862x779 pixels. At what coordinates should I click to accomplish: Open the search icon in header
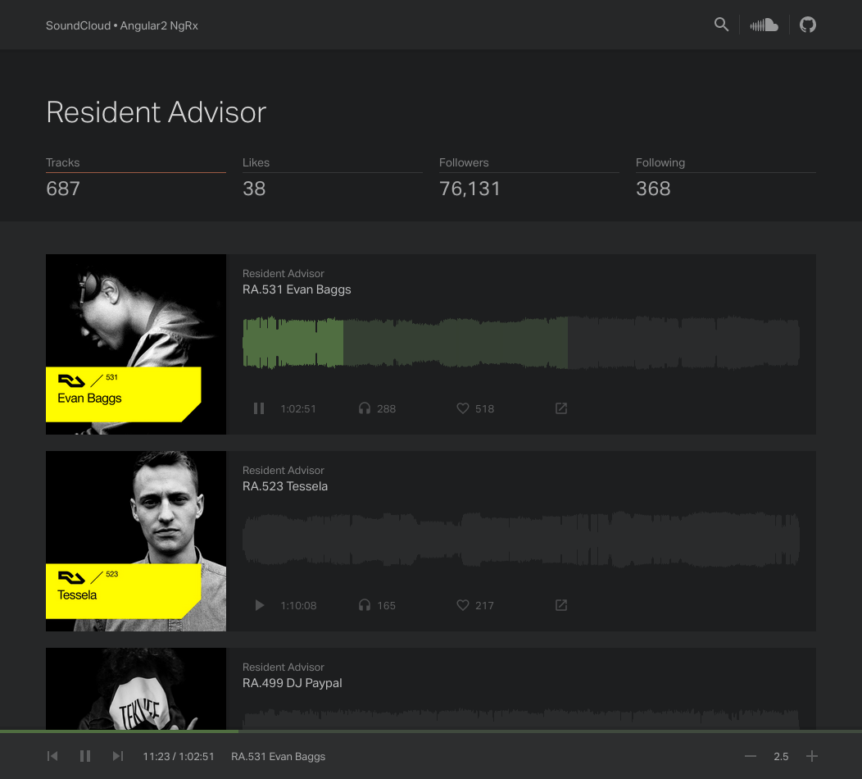coord(721,25)
